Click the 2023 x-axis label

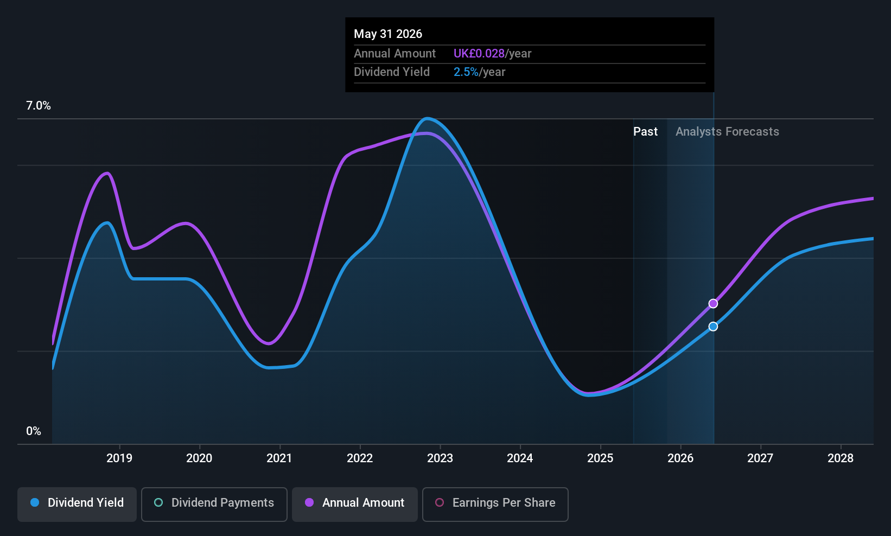click(x=440, y=458)
